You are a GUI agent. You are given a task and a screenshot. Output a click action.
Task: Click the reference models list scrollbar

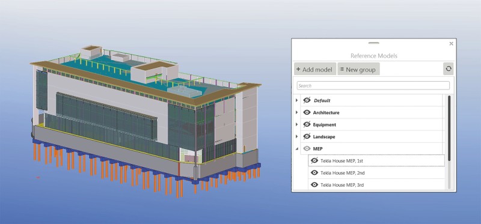coord(449,128)
